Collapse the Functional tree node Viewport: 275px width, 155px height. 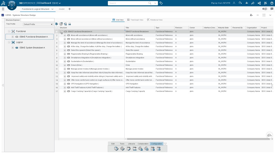click(9, 31)
